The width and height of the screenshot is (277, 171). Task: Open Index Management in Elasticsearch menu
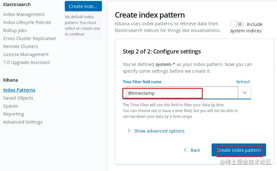pos(24,14)
